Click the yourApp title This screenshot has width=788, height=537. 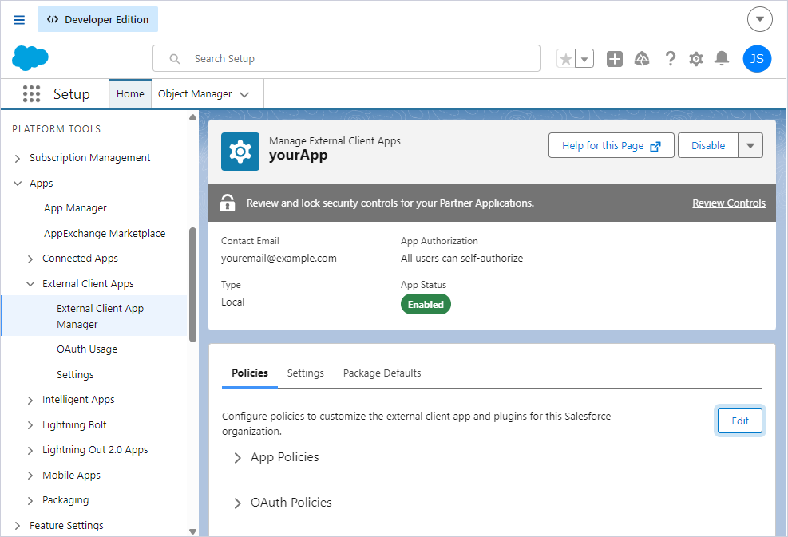[298, 156]
